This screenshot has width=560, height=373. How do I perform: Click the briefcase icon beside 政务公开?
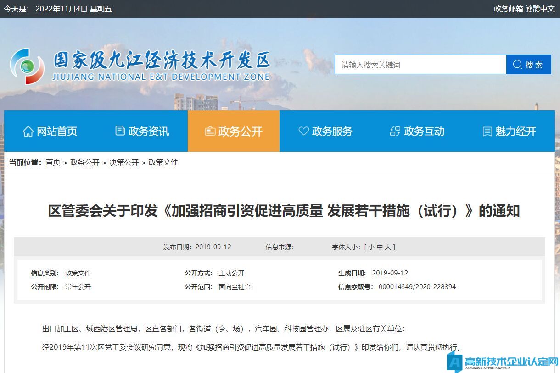click(210, 132)
